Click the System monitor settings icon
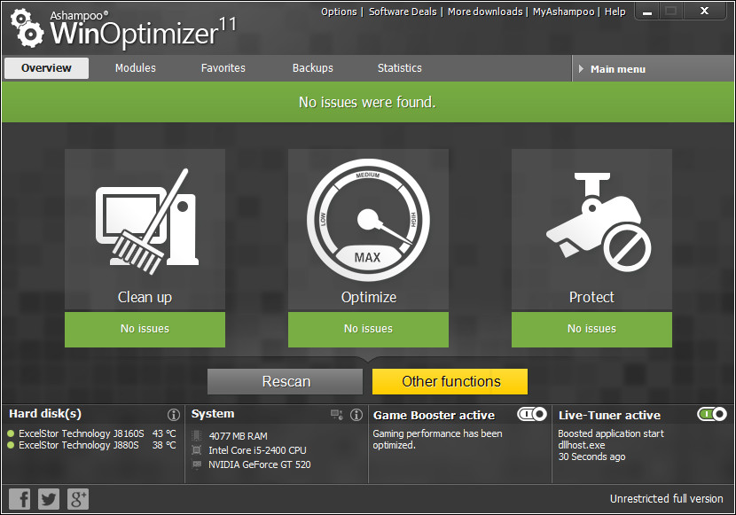Viewport: 736px width, 515px height. pyautogui.click(x=337, y=415)
